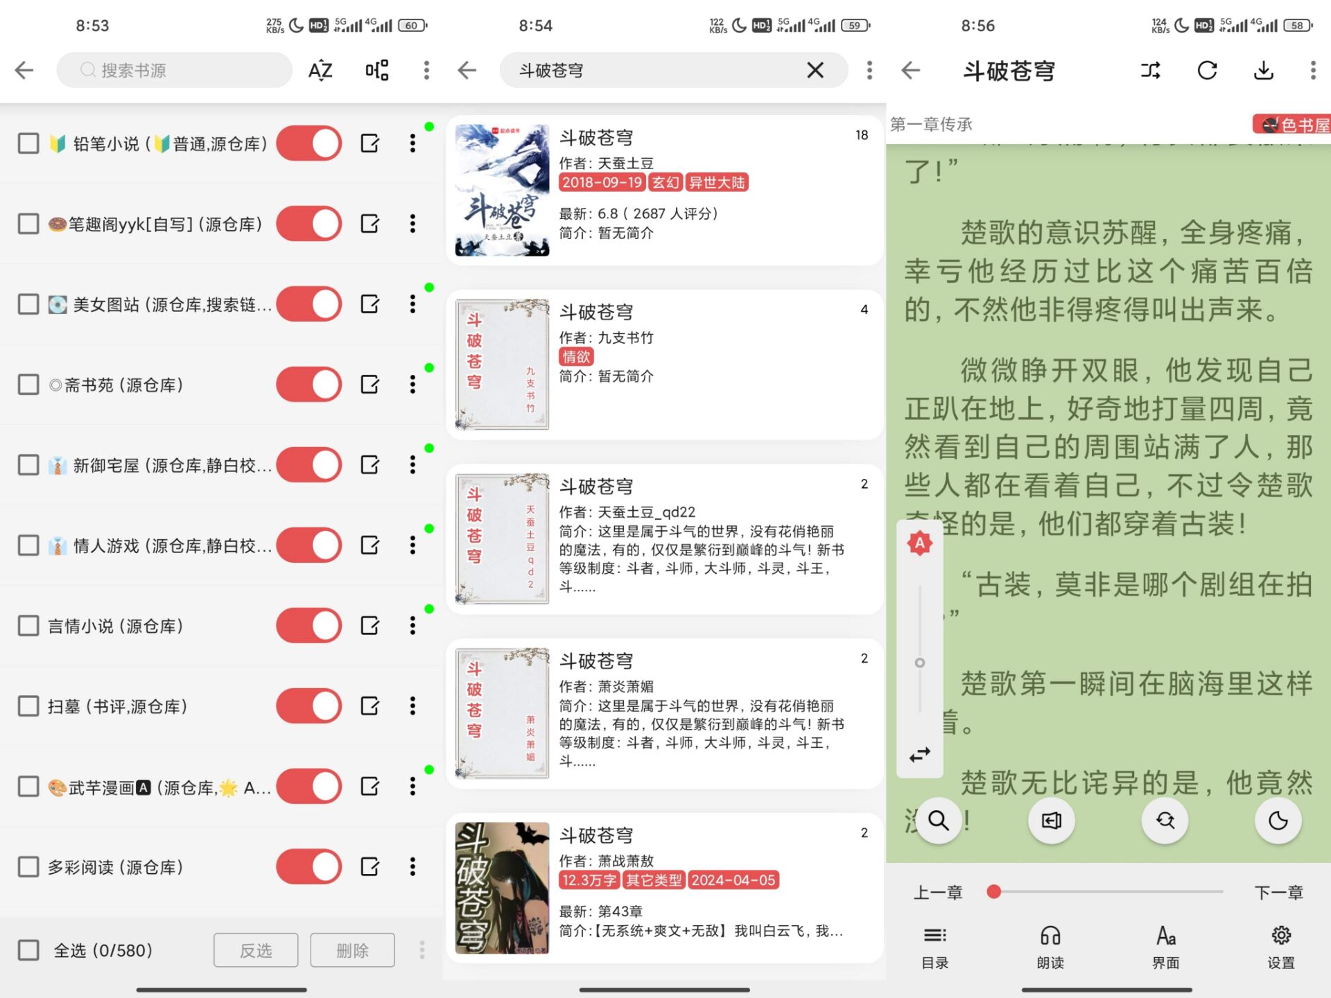Image resolution: width=1331 pixels, height=998 pixels.
Task: Download chapters with the cache icon
Action: (x=1263, y=70)
